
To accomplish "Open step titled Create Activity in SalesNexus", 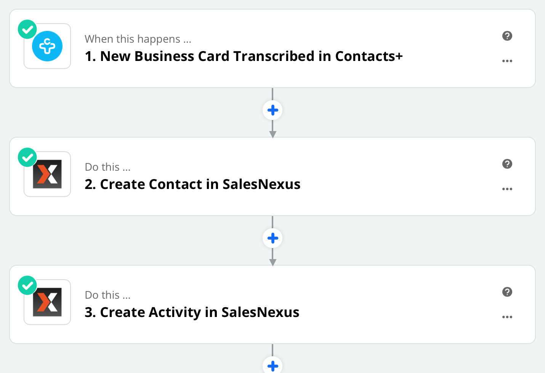I will point(192,312).
